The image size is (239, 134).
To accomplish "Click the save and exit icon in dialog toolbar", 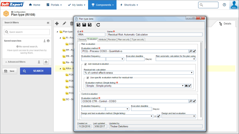I will point(90,25).
